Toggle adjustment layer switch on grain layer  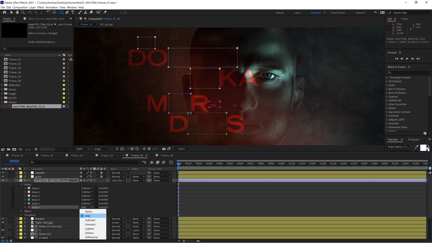click(101, 177)
